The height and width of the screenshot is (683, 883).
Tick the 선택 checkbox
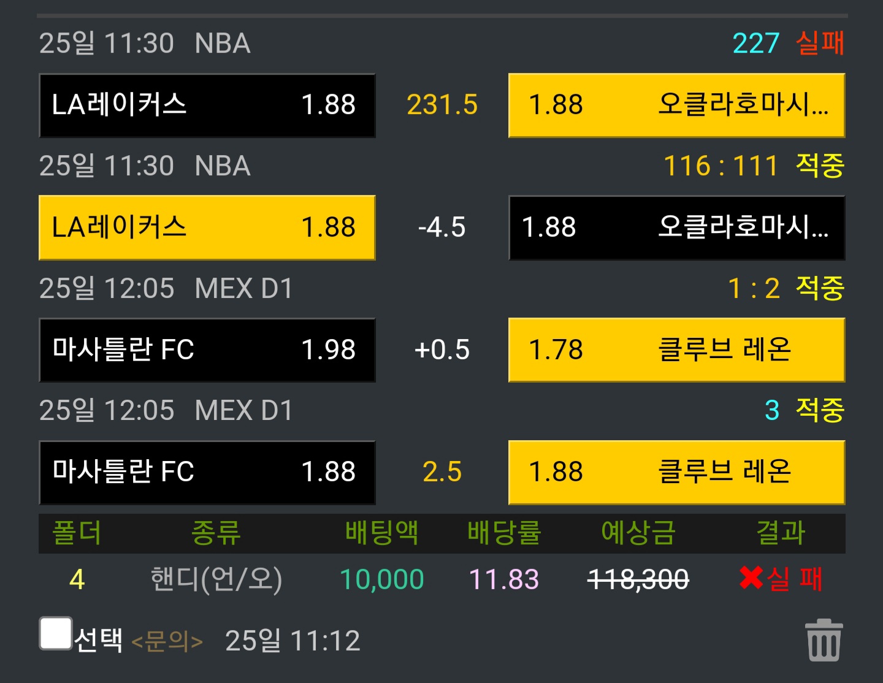click(56, 633)
